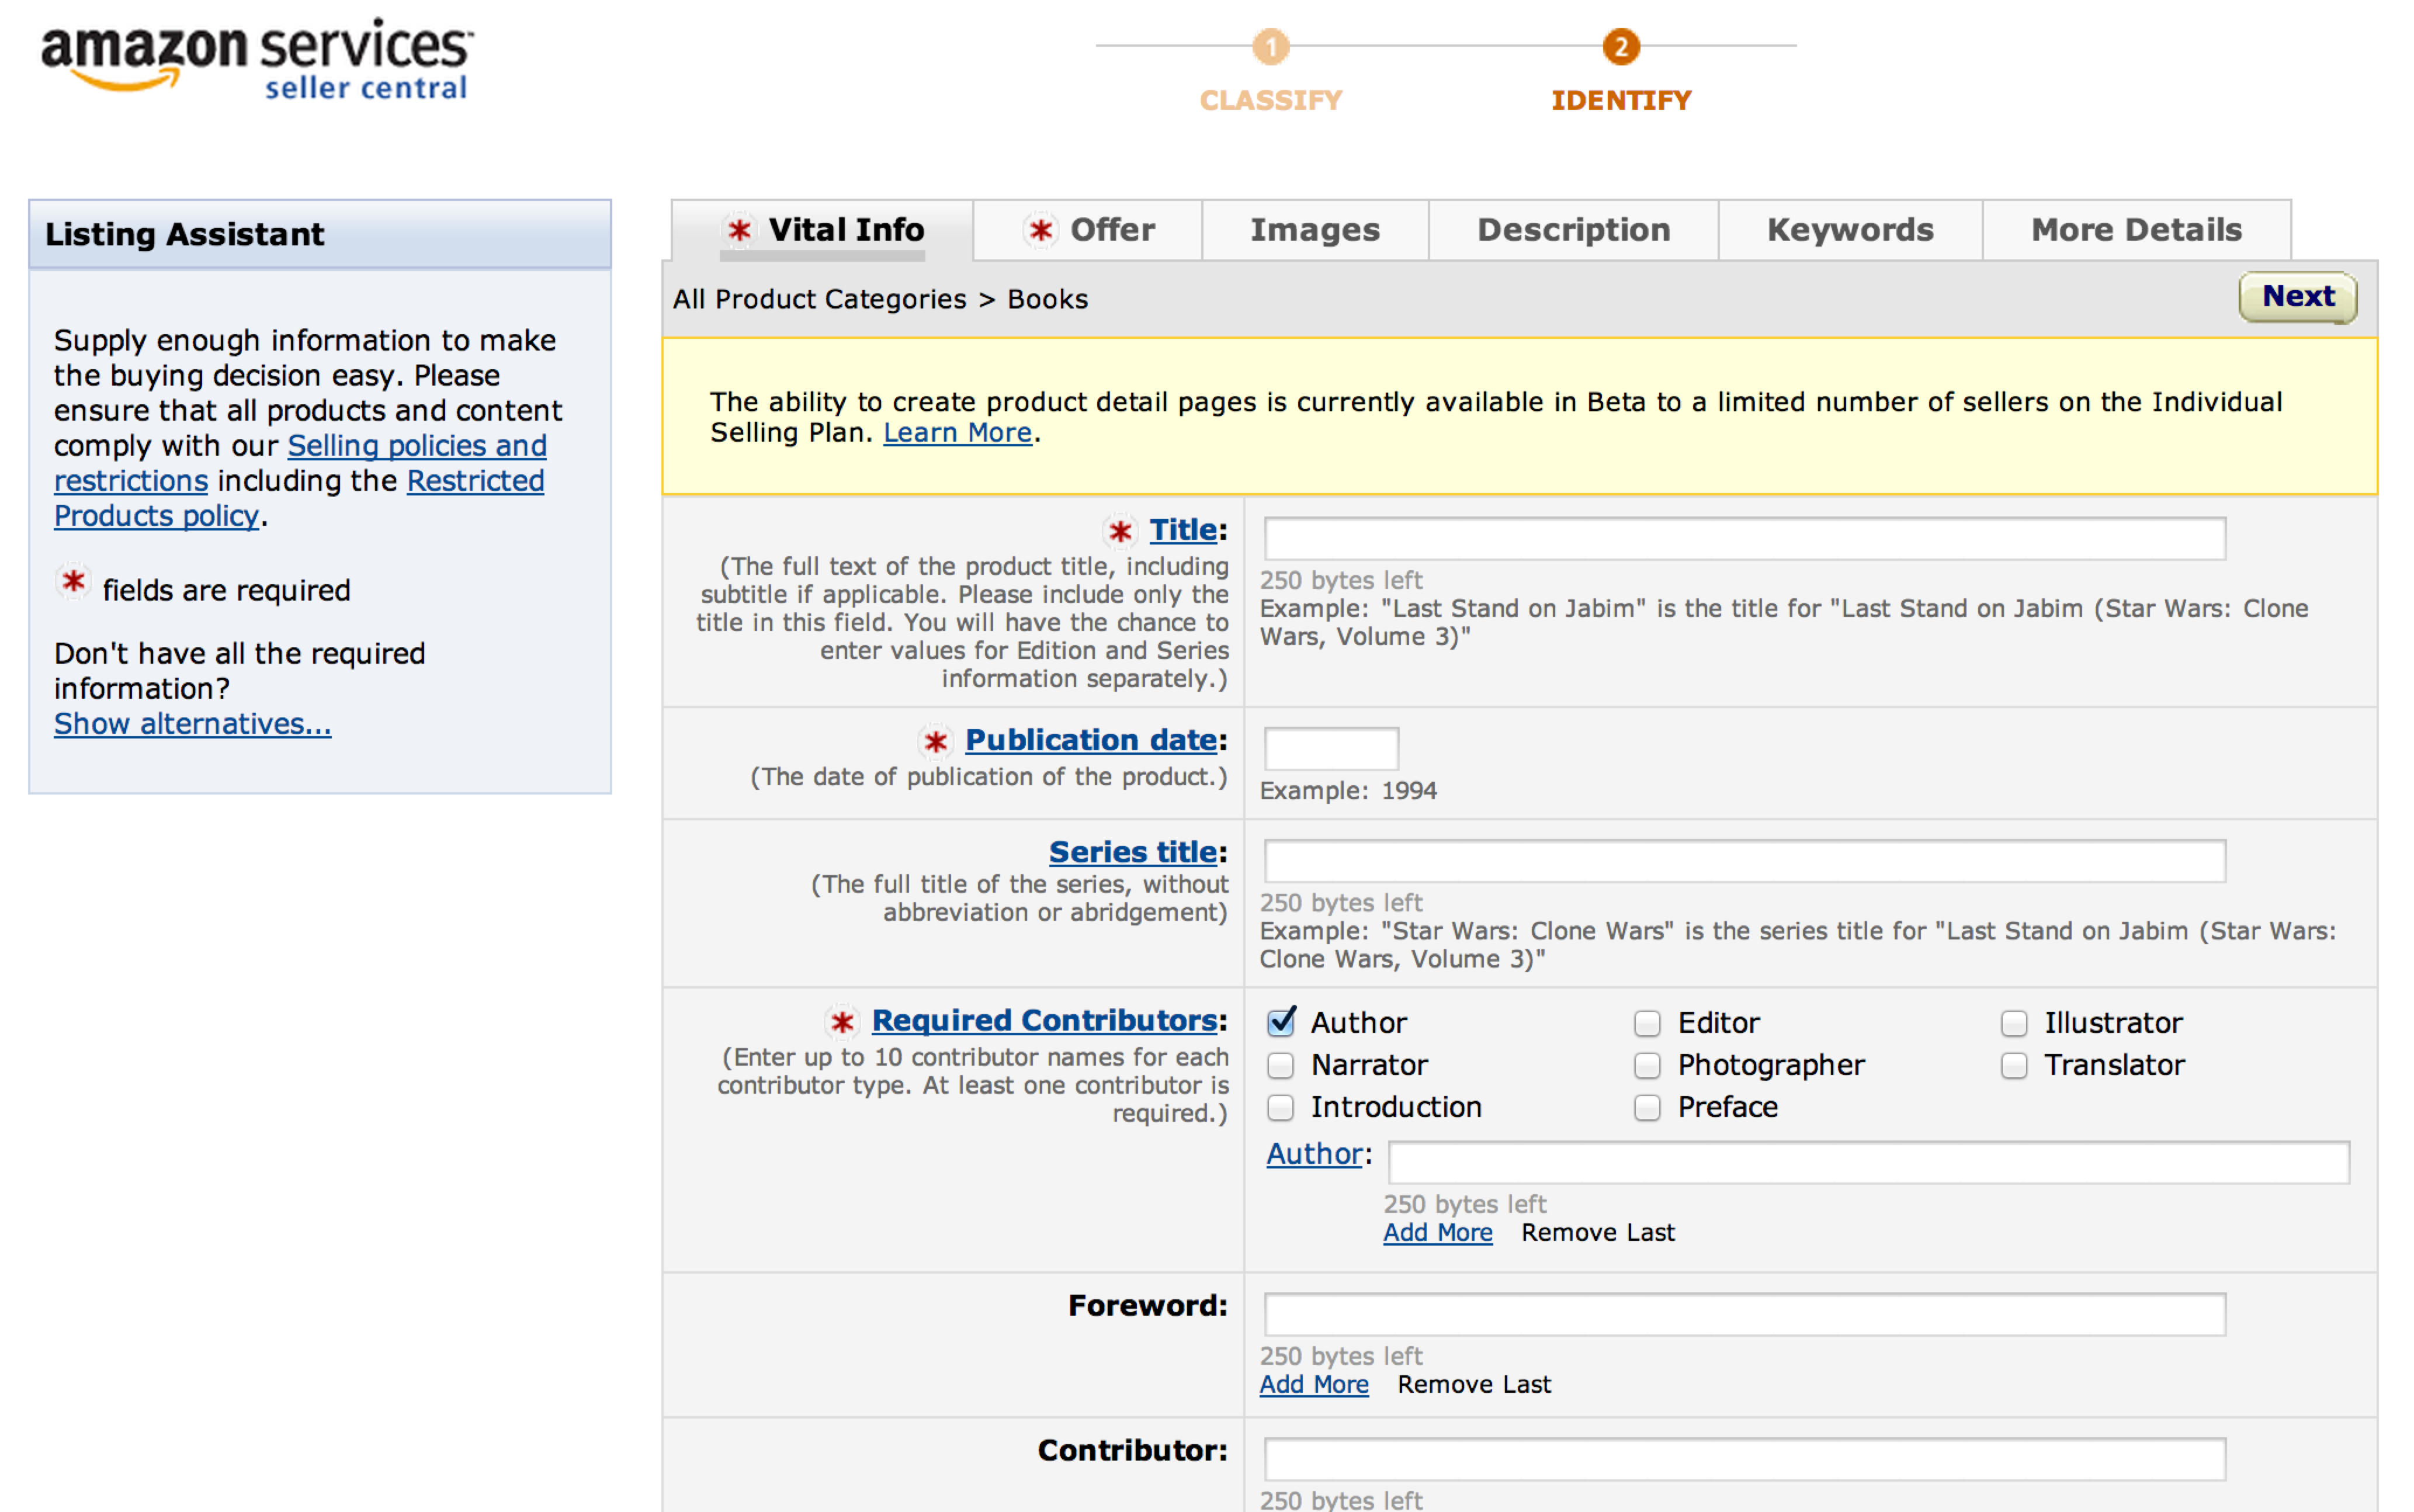Open the Learn More link
Screen dimensions: 2414x1512
tap(957, 433)
